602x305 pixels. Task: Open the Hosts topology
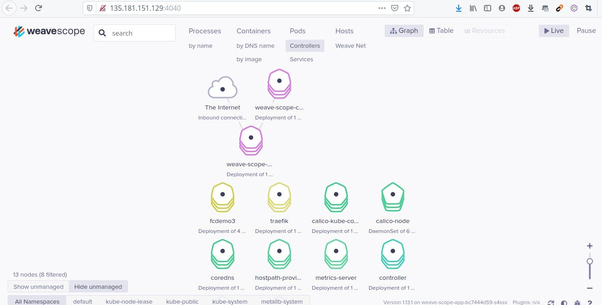click(344, 31)
